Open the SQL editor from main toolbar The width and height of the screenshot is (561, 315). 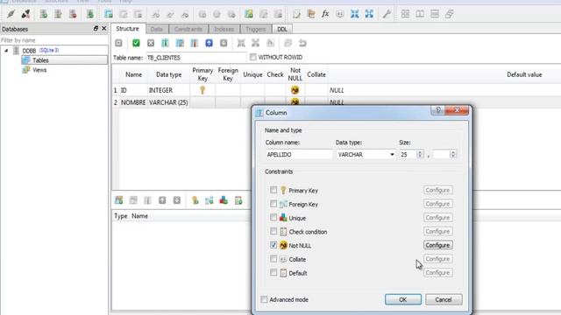pyautogui.click(x=296, y=14)
